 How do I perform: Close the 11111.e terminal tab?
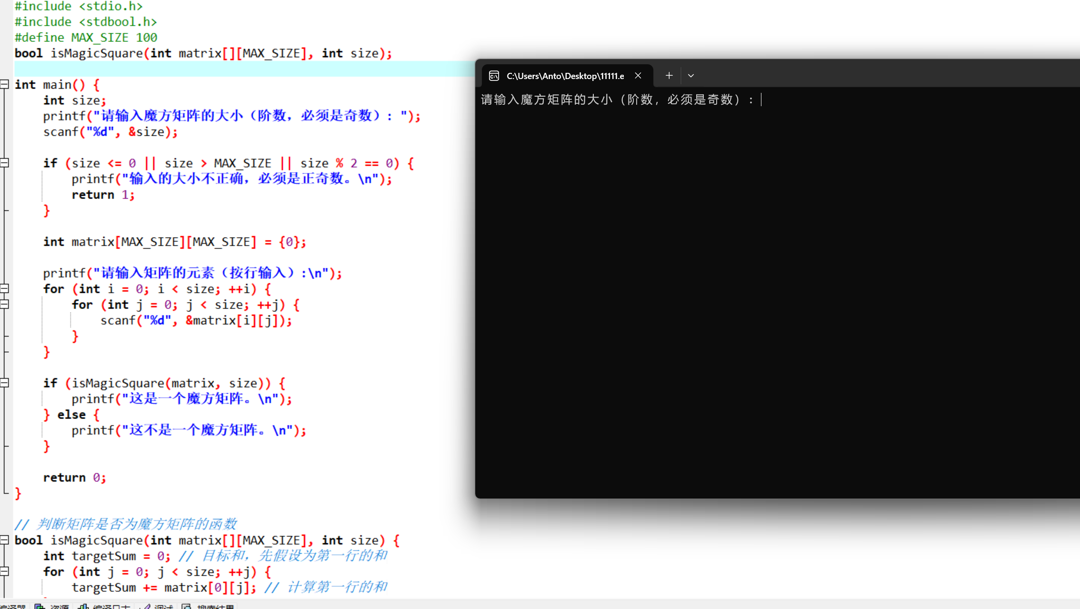[x=638, y=76]
